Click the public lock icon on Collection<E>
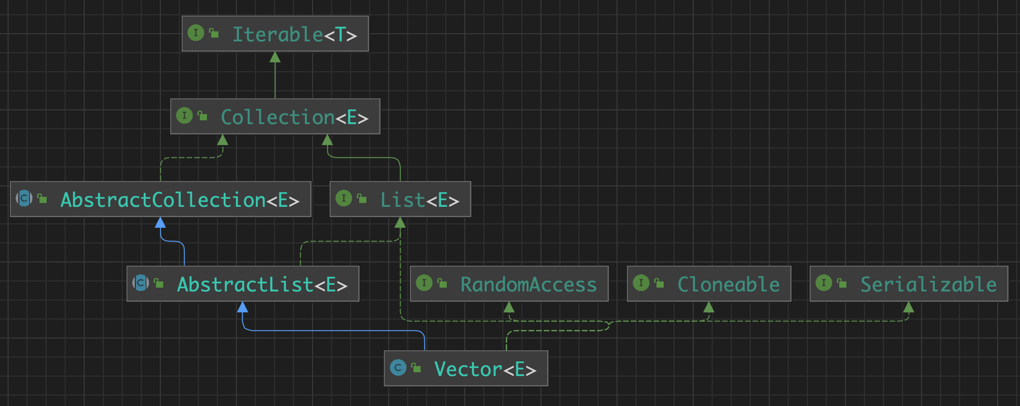Image resolution: width=1020 pixels, height=406 pixels. 203,116
